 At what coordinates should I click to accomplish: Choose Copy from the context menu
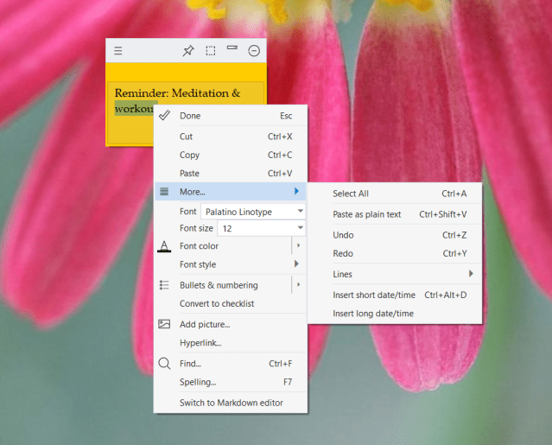[x=231, y=155]
